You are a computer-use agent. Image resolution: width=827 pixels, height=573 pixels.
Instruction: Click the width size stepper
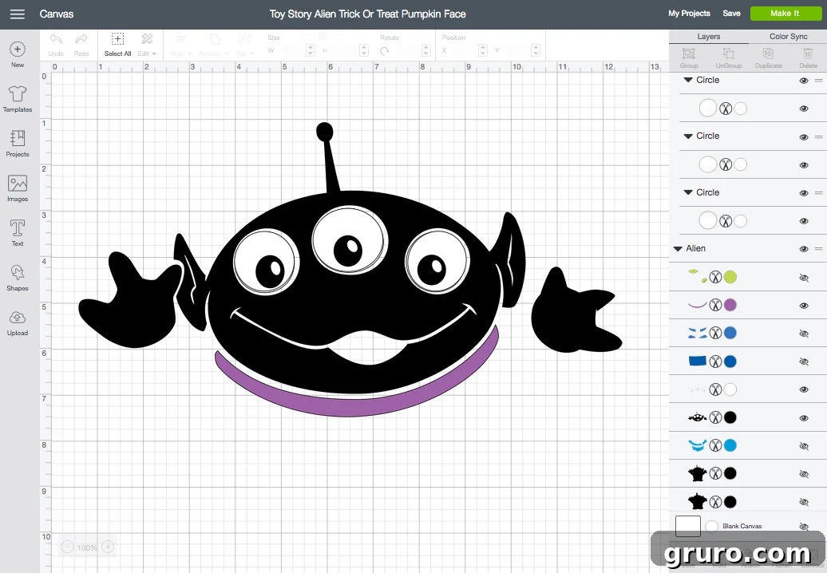(310, 50)
